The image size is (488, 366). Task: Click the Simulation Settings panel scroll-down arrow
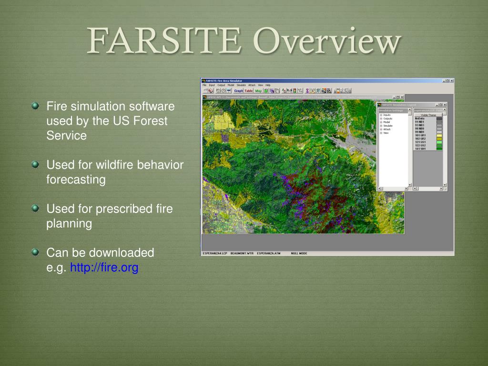coord(410,185)
